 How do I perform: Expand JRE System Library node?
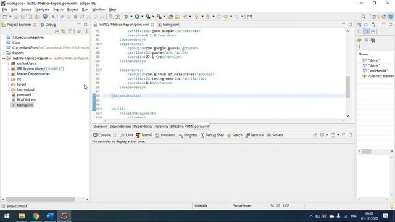pos(8,68)
